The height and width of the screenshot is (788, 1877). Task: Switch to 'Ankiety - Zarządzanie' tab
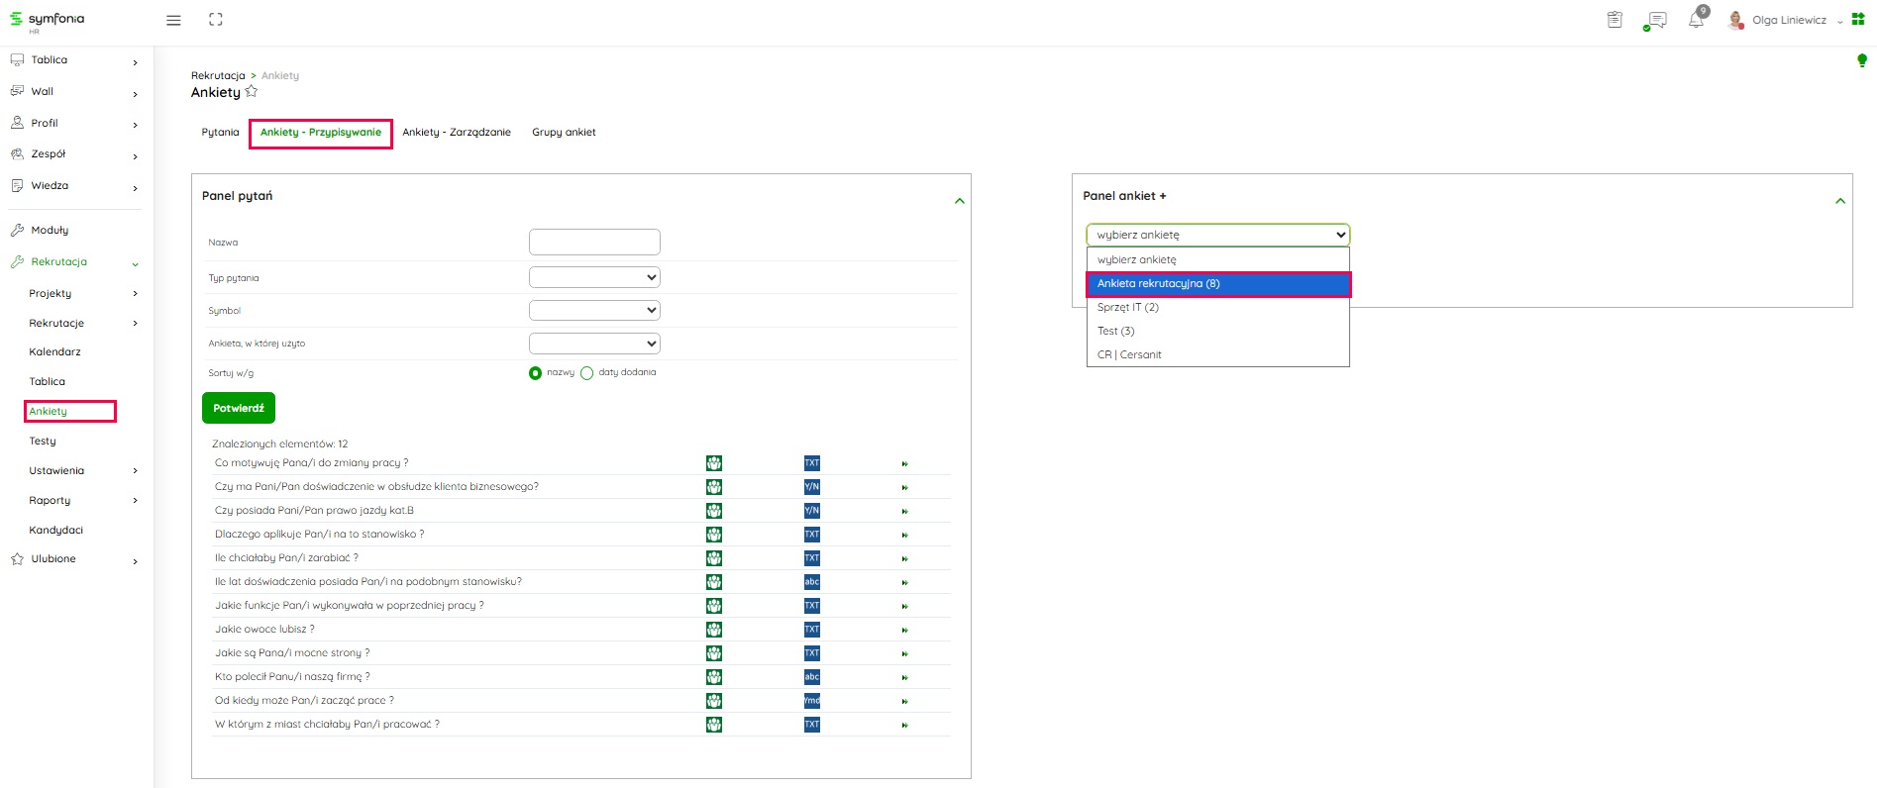(457, 133)
